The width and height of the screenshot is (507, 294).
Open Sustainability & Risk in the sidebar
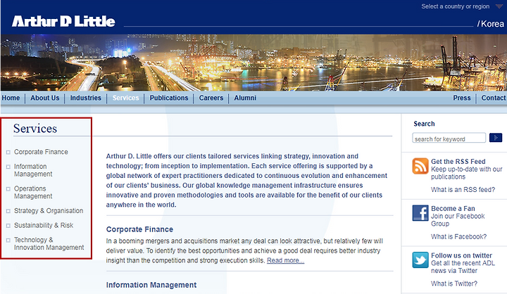click(x=44, y=225)
